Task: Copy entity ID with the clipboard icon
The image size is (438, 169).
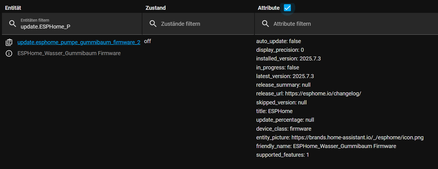Action: (9, 42)
